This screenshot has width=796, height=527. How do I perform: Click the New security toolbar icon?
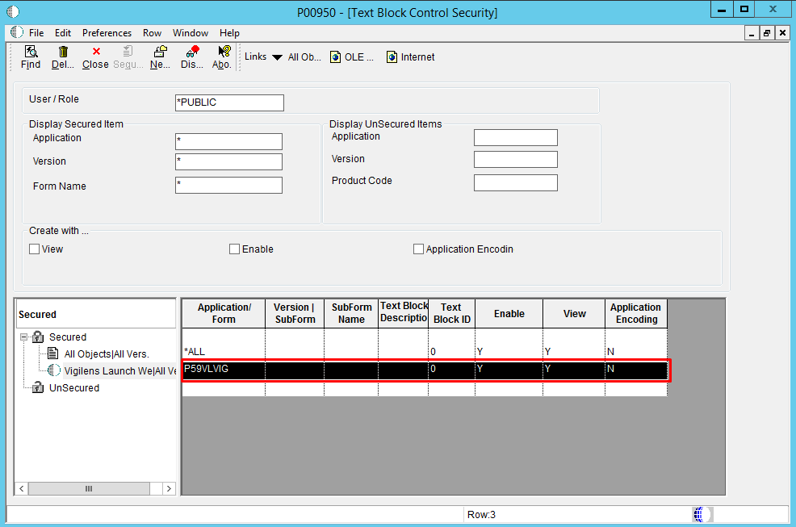tap(160, 52)
